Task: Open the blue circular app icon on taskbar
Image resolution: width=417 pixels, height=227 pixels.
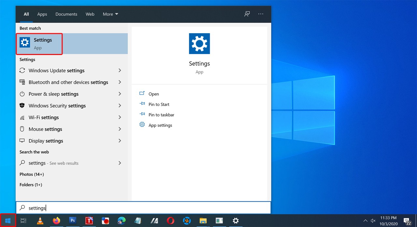Action: pyautogui.click(x=187, y=221)
